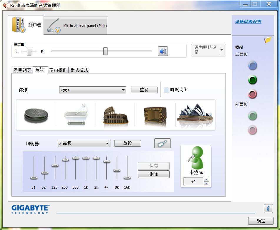Click the karaoke key value field +0

[193, 182]
